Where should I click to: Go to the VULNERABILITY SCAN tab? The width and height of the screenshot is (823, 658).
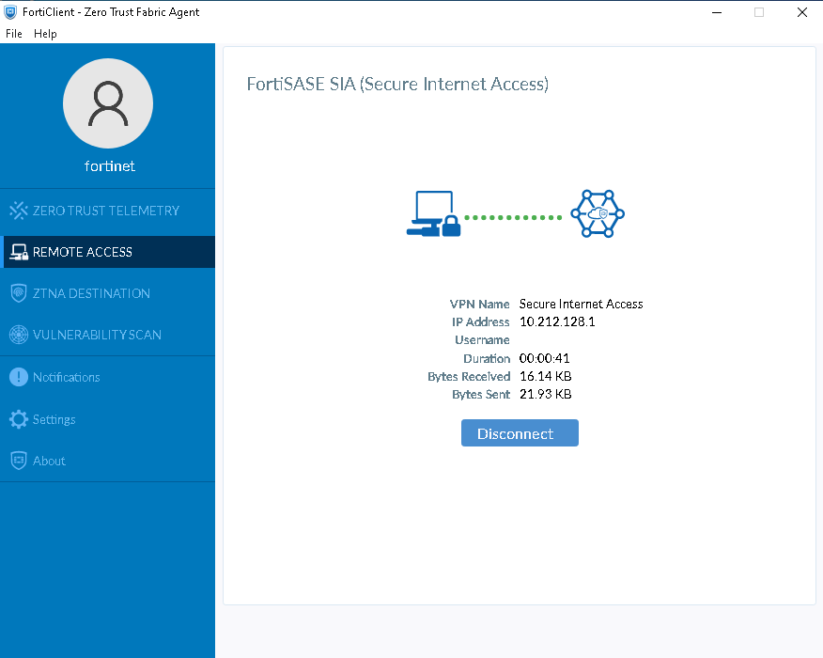coord(108,335)
